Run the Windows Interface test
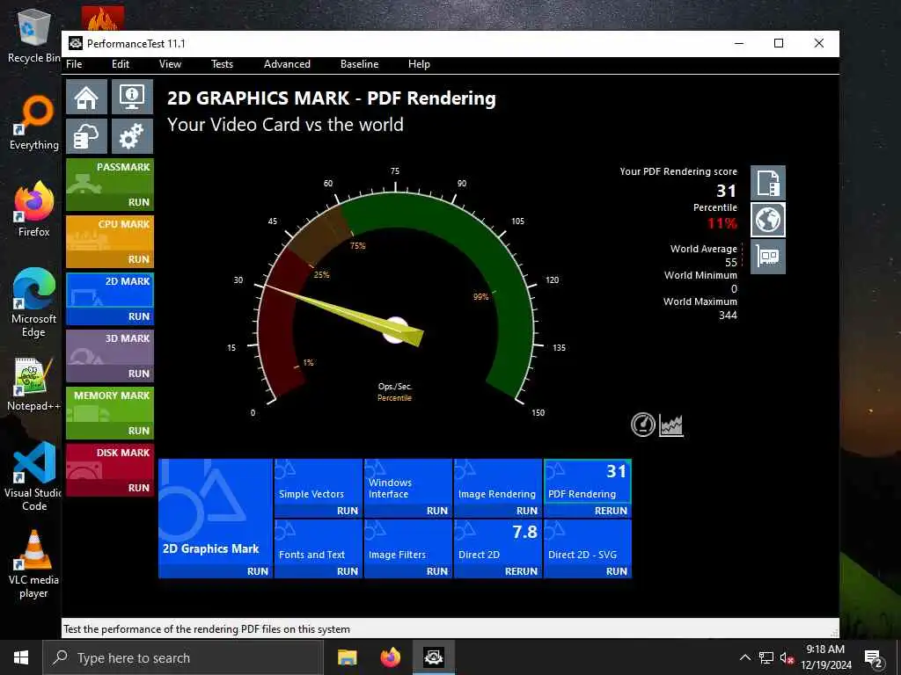The image size is (901, 675). coord(408,489)
